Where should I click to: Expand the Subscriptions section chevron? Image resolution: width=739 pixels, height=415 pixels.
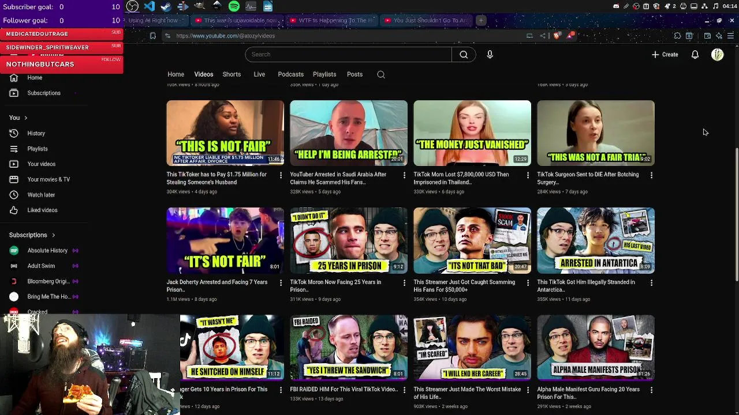[53, 235]
